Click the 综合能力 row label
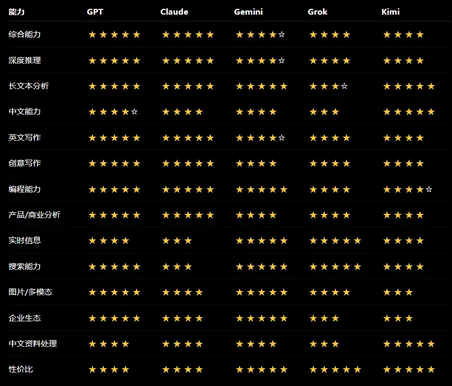The image size is (452, 386). click(x=25, y=34)
